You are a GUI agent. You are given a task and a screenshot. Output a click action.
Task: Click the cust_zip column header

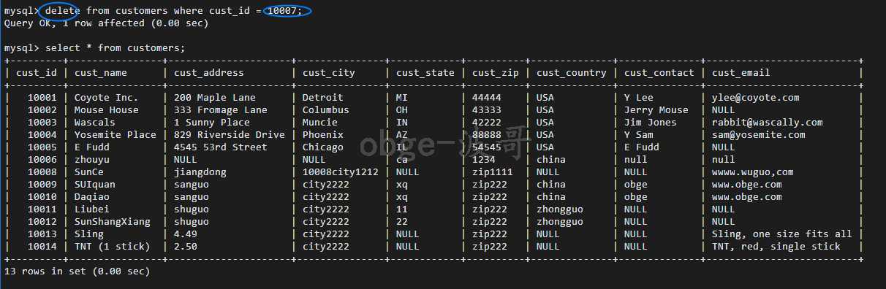(496, 73)
